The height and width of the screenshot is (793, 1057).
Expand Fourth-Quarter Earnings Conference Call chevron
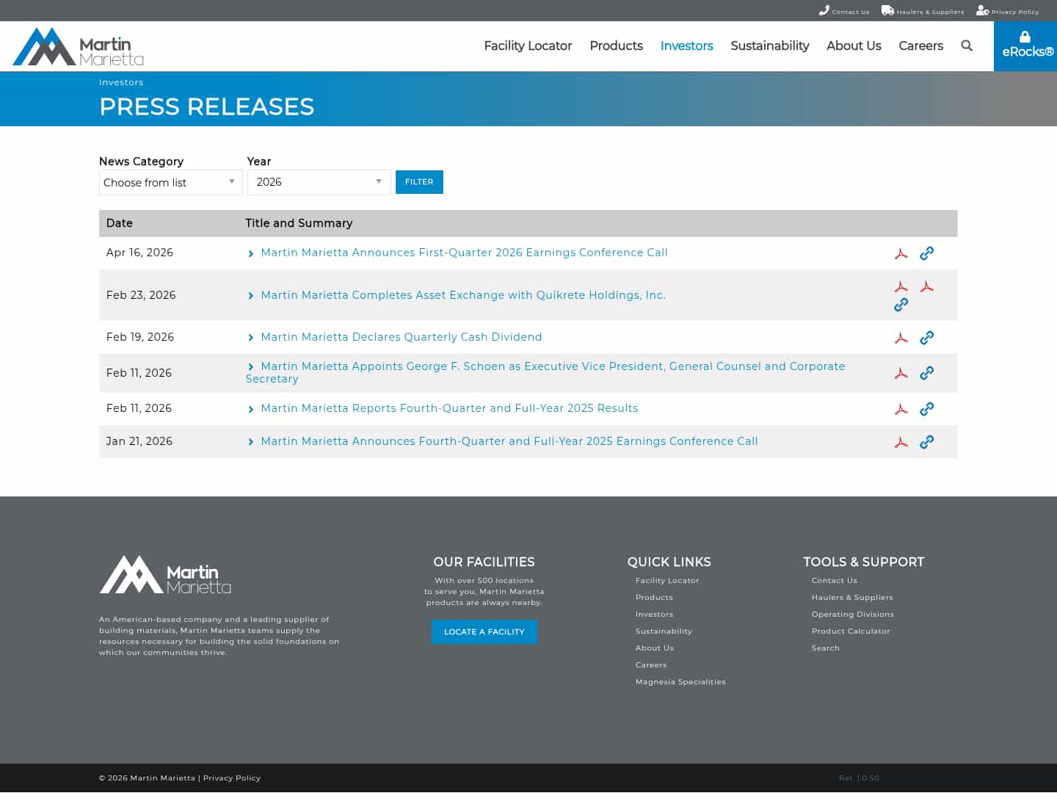click(x=251, y=442)
